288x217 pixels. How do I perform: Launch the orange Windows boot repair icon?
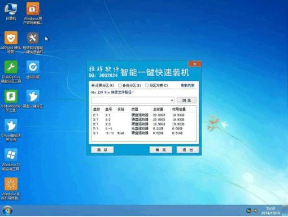point(11,188)
